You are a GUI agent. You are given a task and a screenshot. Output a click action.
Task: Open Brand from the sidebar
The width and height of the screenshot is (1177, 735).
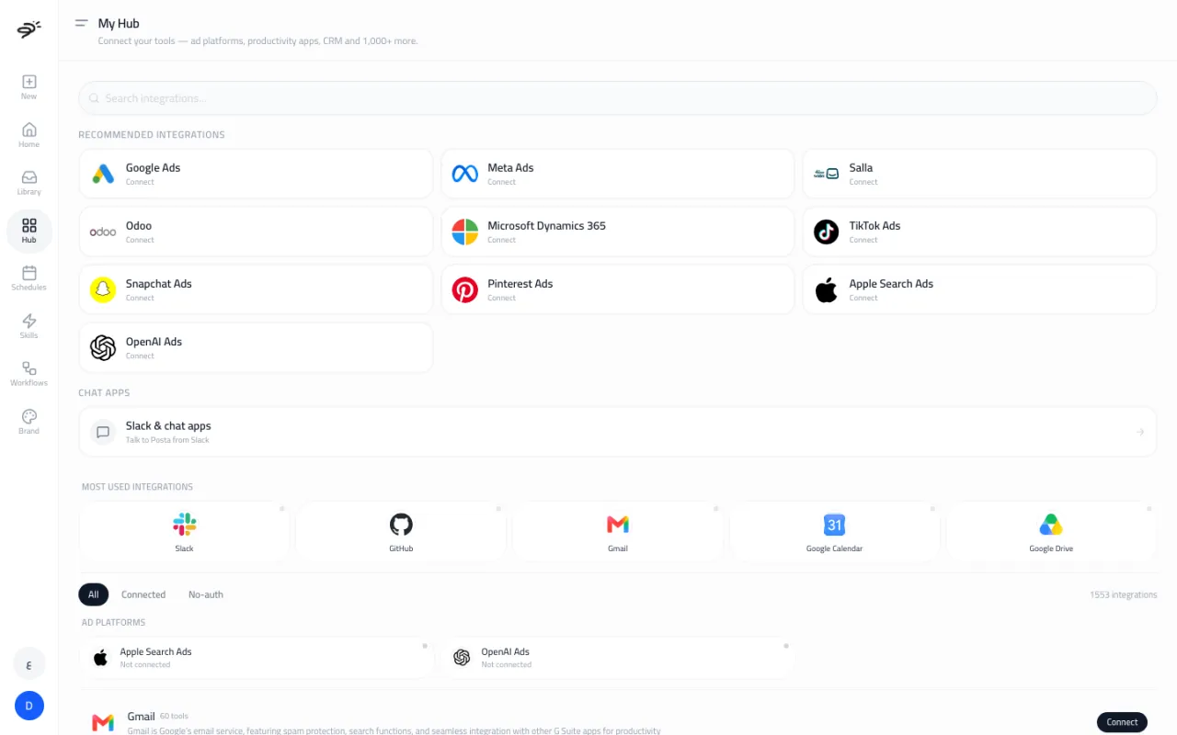click(29, 422)
